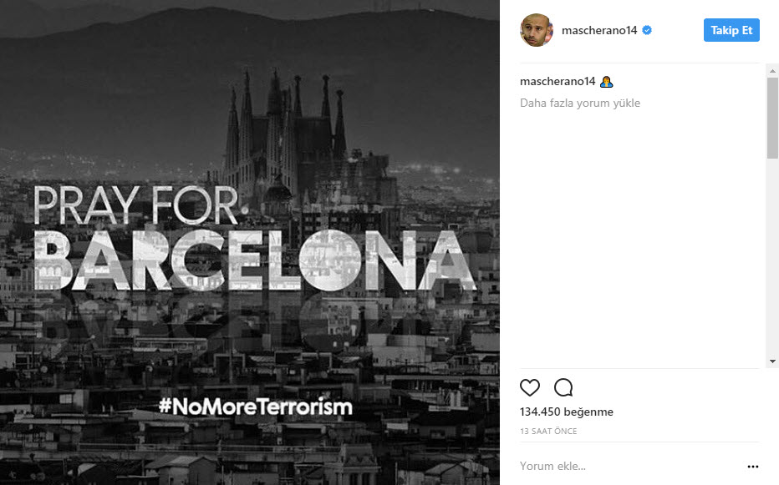
Task: Grab the comments scrollbar thumb
Action: pos(772,119)
